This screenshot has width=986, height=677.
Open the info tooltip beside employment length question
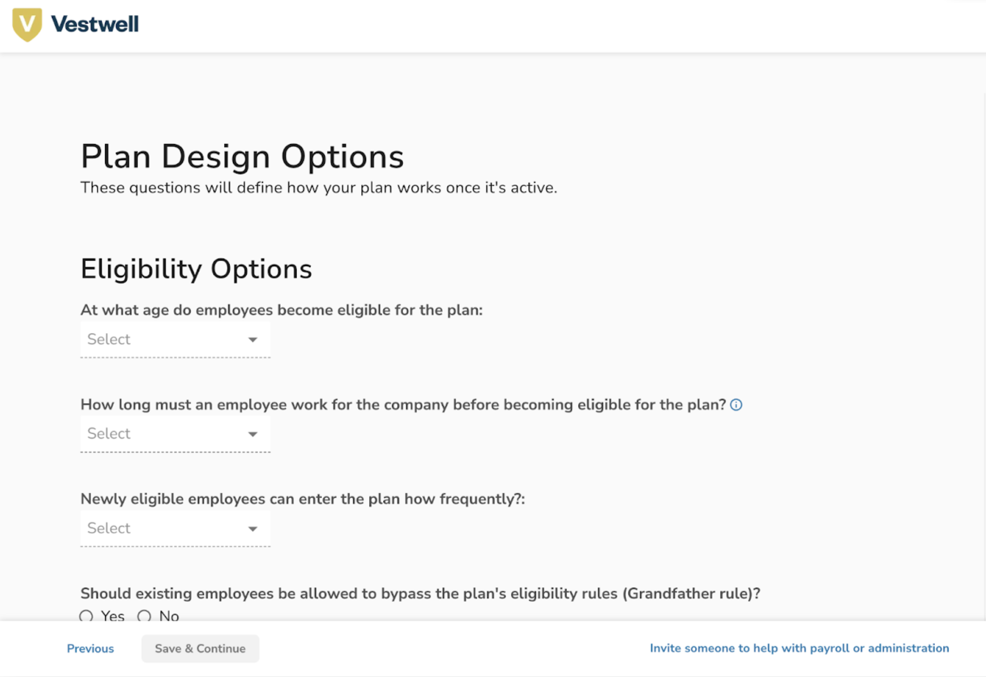(736, 405)
